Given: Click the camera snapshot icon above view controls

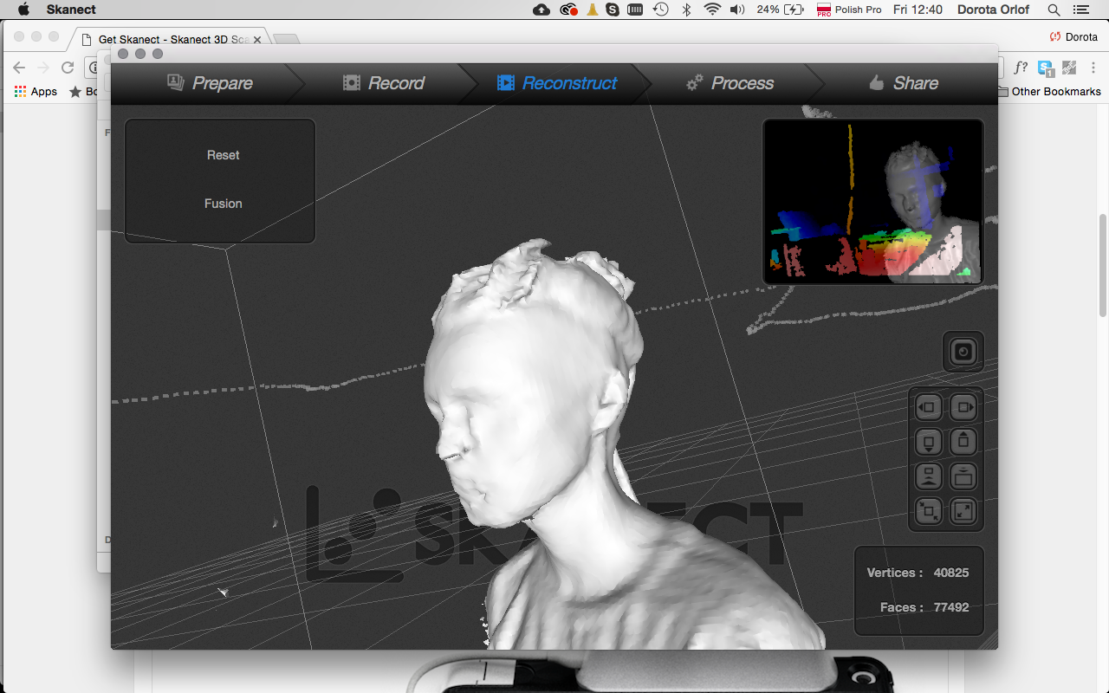Looking at the screenshot, I should [x=963, y=352].
